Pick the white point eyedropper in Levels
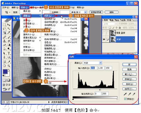The height and width of the screenshot is (113, 141). point(134,94)
